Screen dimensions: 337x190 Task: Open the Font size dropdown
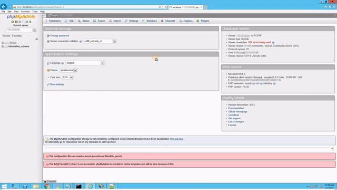(x=68, y=78)
